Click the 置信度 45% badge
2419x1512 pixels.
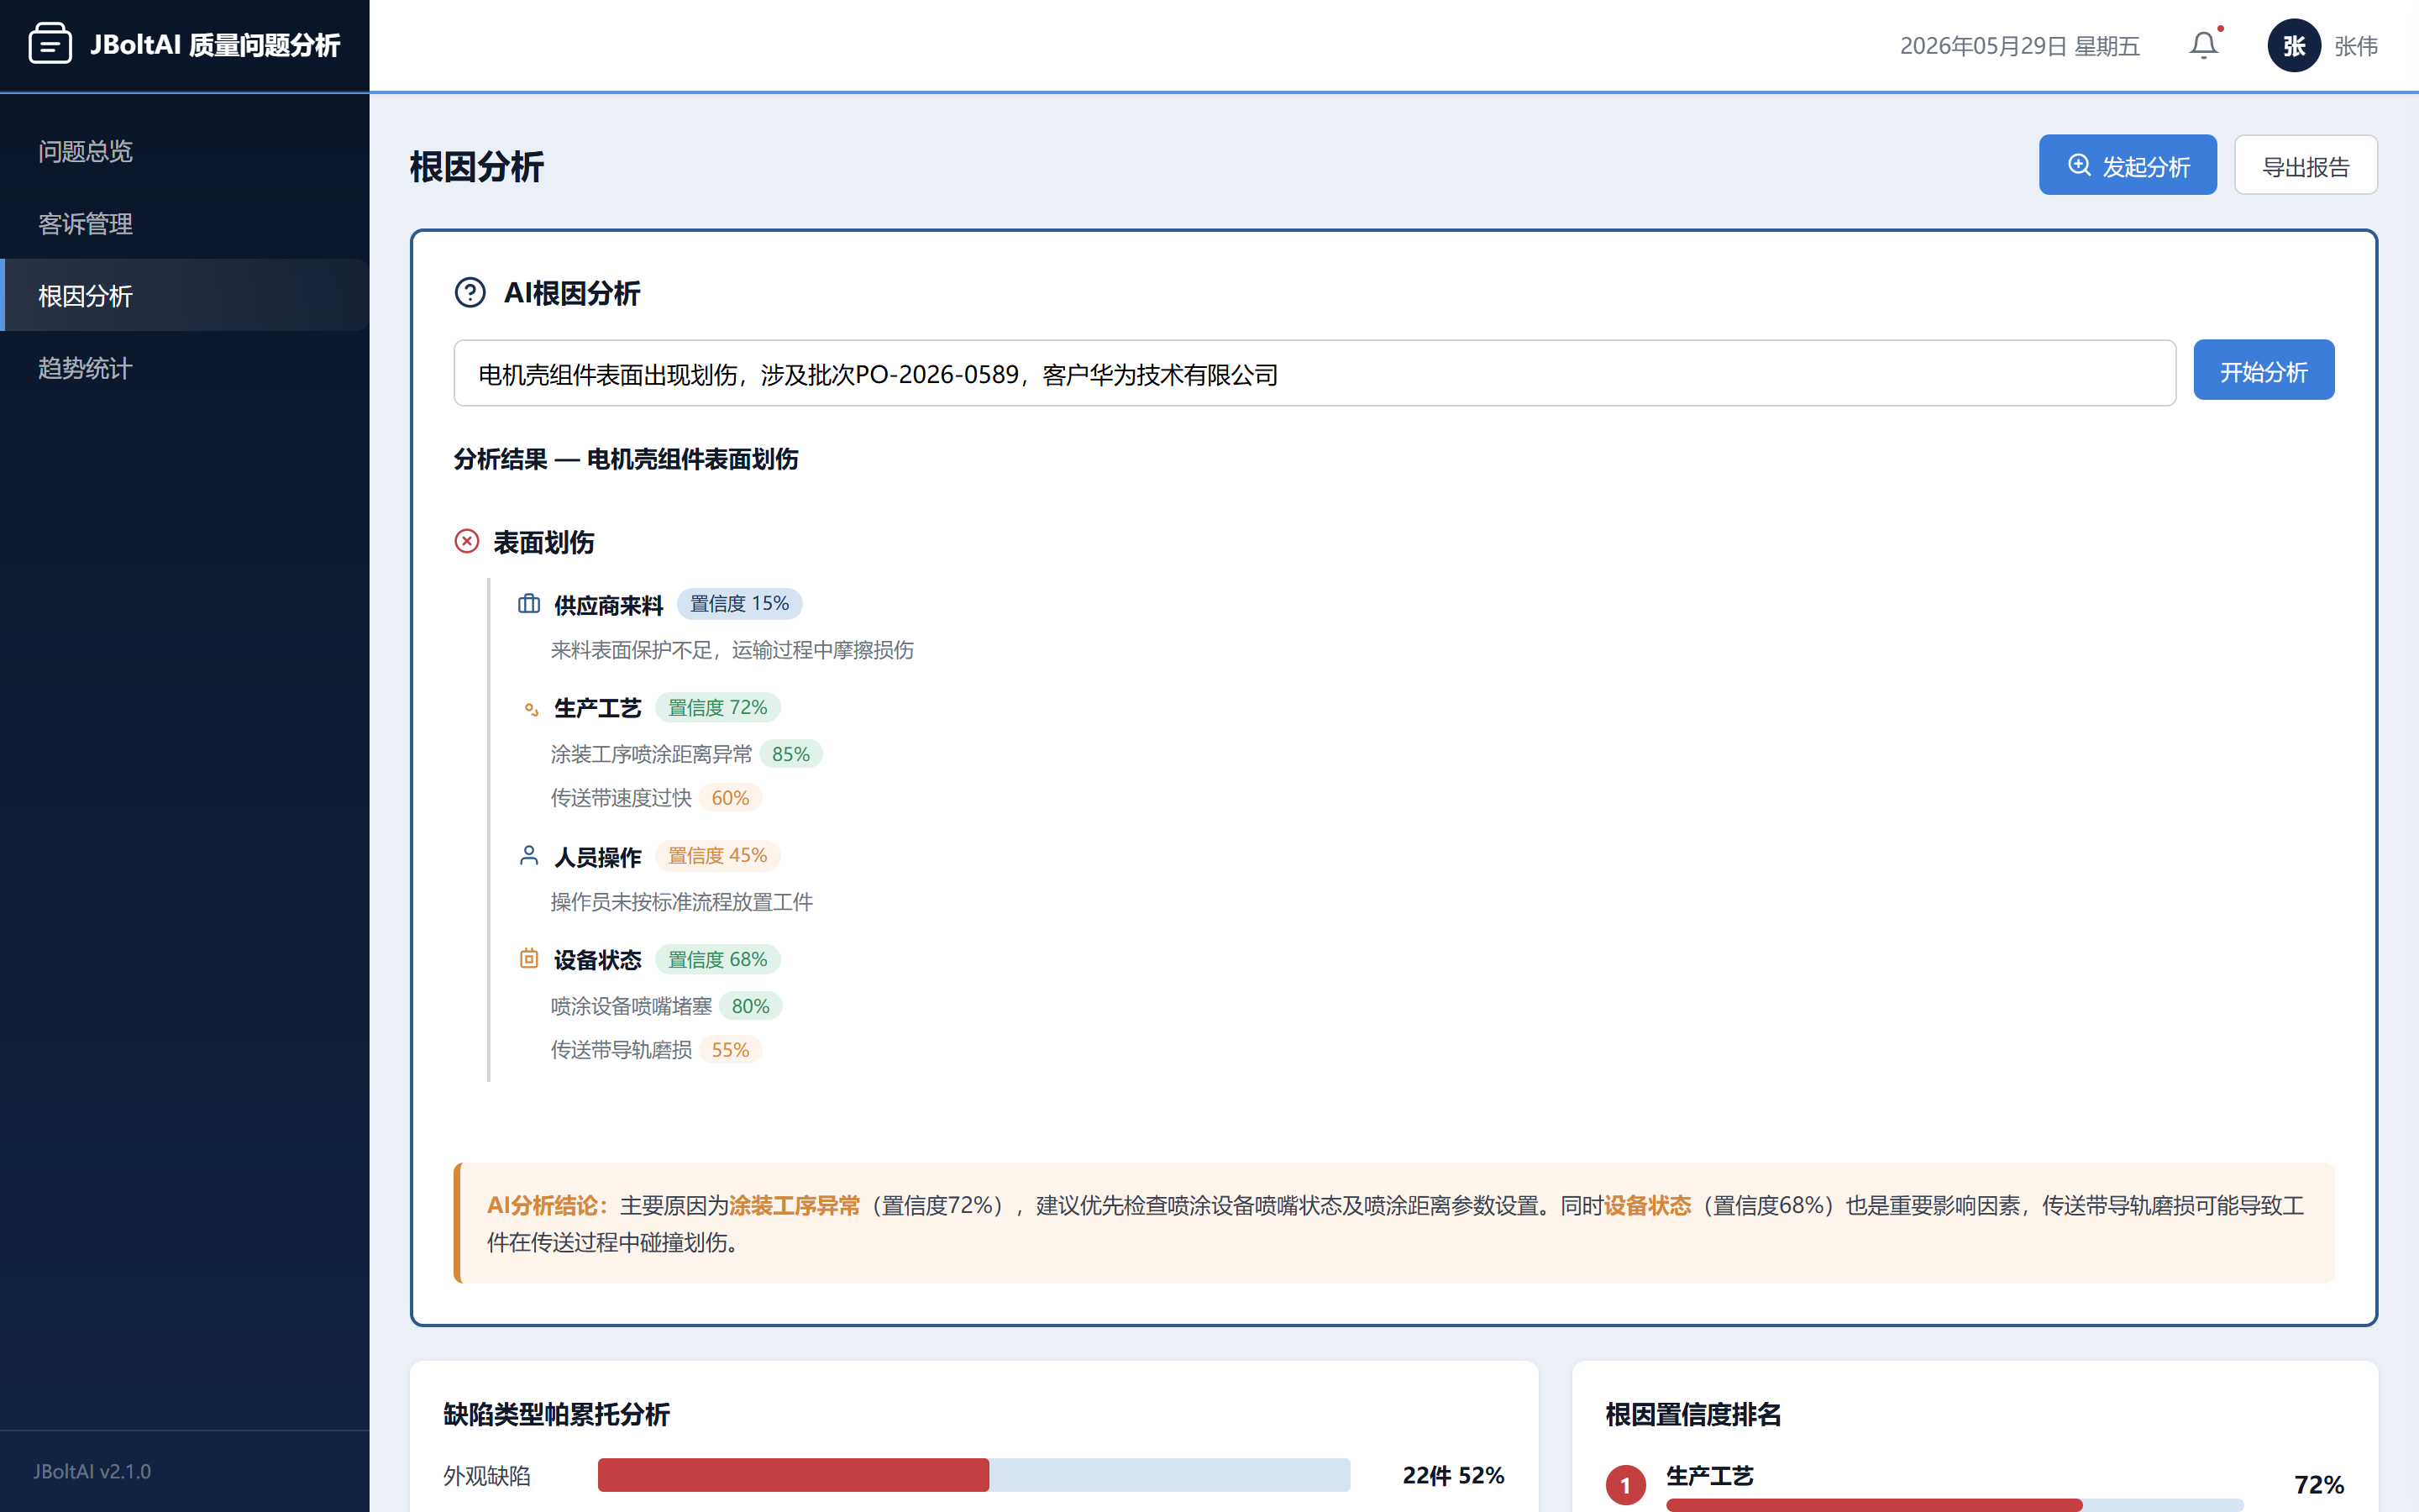click(717, 856)
